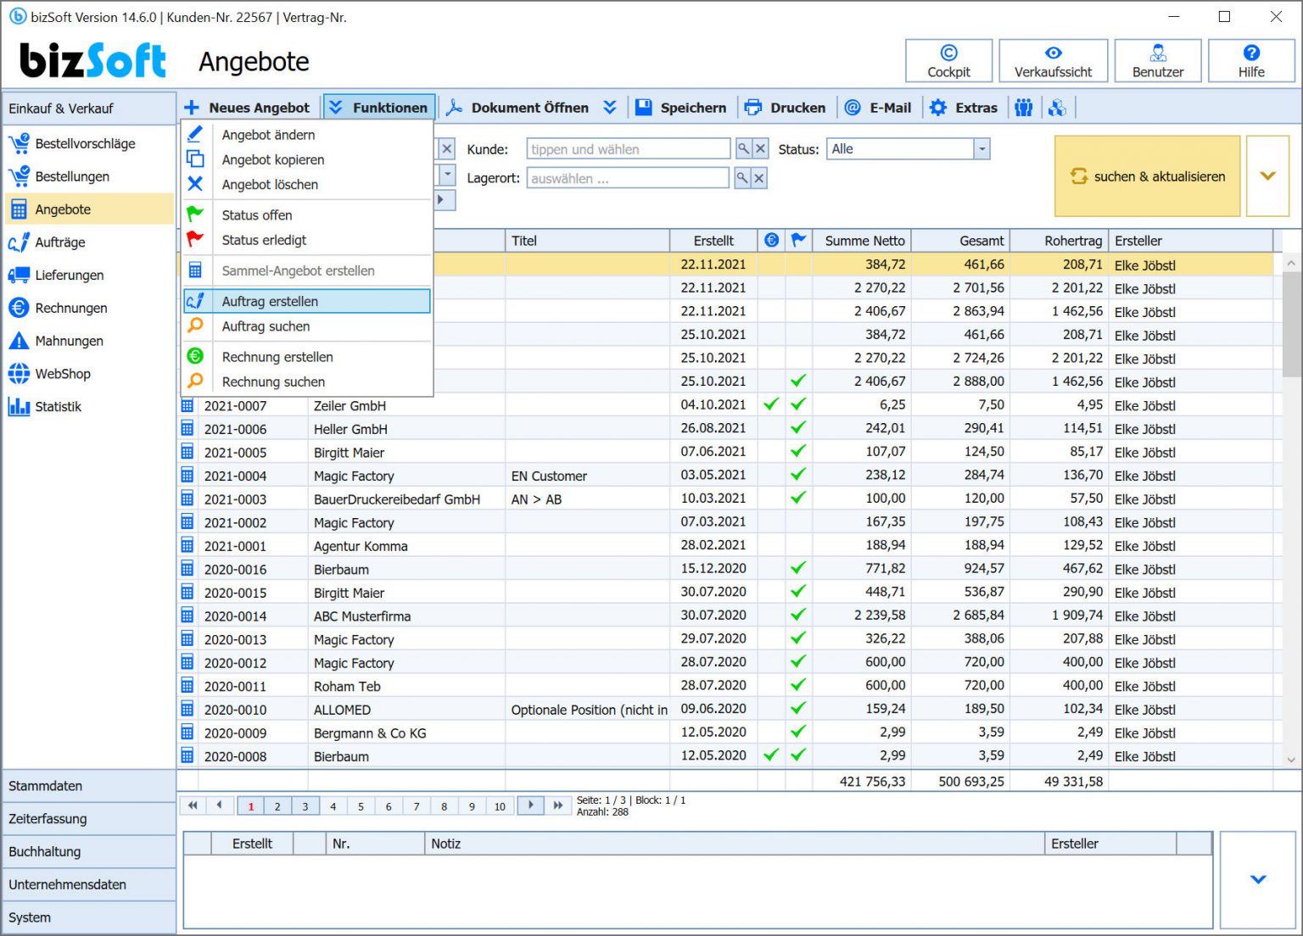
Task: Open the Lagerort lookup magnifier
Action: [741, 178]
